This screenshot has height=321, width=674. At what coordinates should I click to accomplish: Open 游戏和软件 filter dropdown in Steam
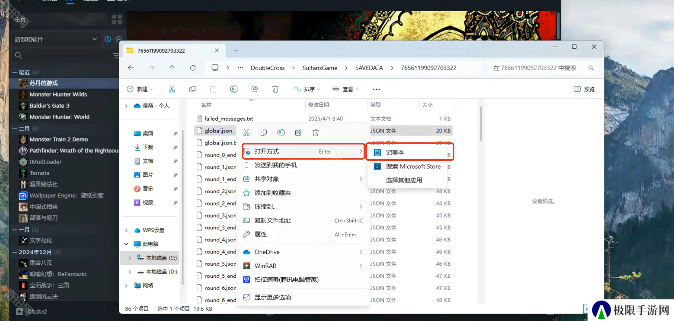[x=56, y=39]
